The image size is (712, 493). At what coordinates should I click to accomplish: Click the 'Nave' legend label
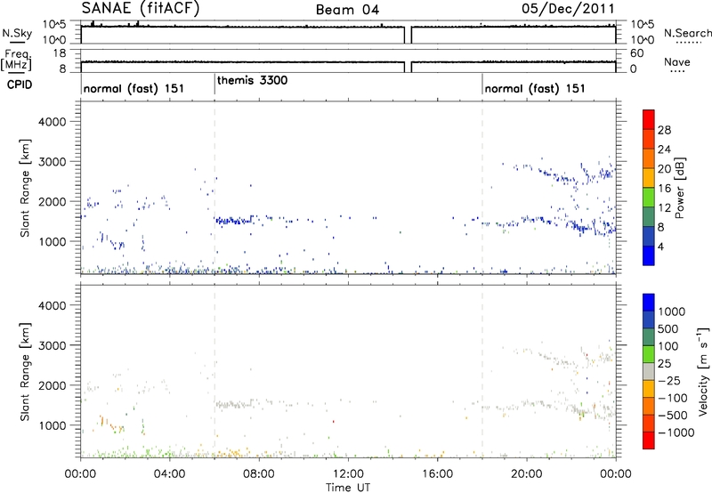point(677,61)
